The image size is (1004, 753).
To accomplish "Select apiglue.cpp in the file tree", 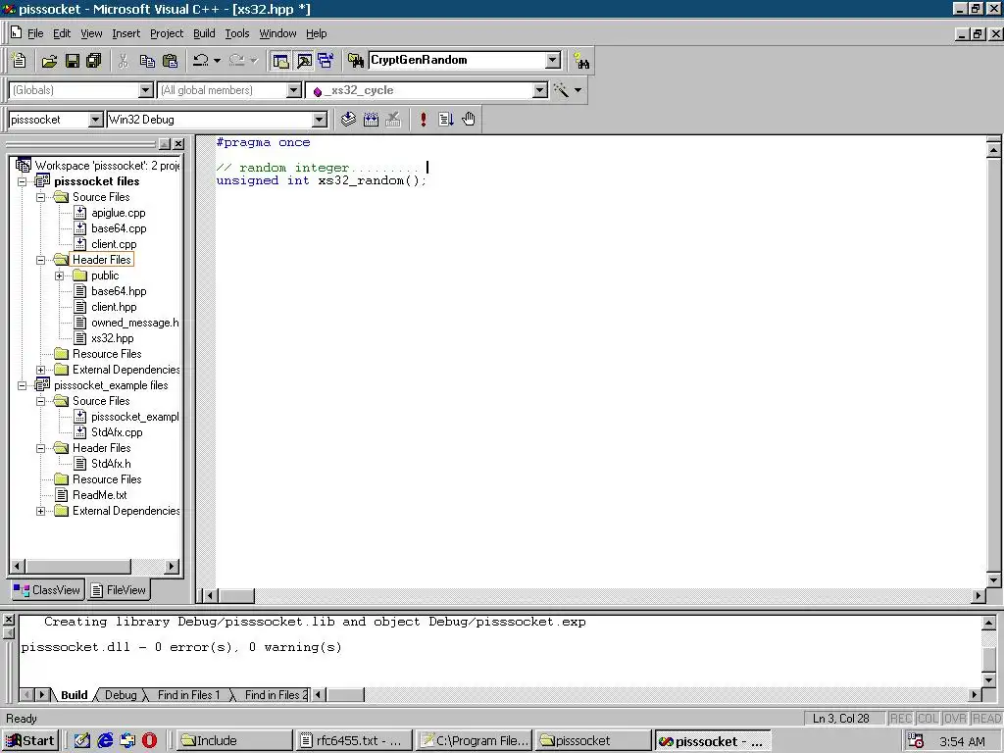I will click(x=118, y=213).
